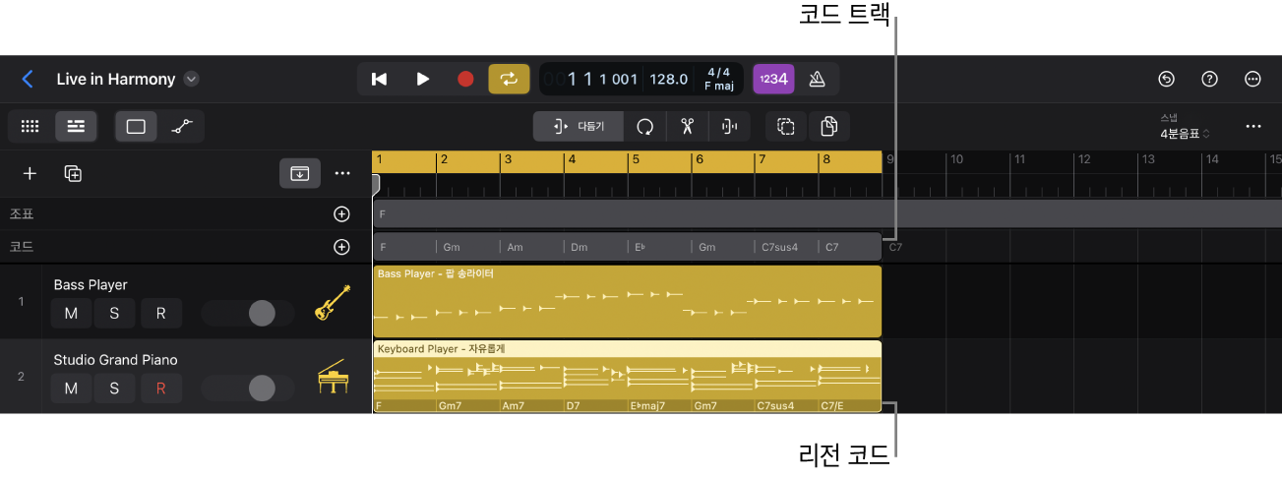The height and width of the screenshot is (479, 1282).
Task: Click the multi-select regions icon
Action: tap(785, 127)
